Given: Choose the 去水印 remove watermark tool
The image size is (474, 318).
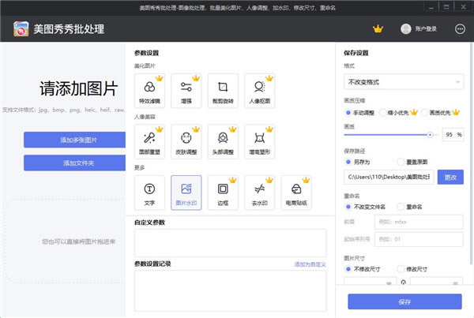Looking at the screenshot, I should click(x=259, y=193).
